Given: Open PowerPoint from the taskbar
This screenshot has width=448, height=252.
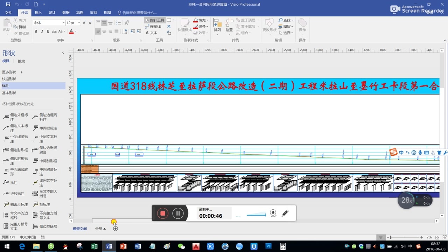Looking at the screenshot, I should coord(123,246).
